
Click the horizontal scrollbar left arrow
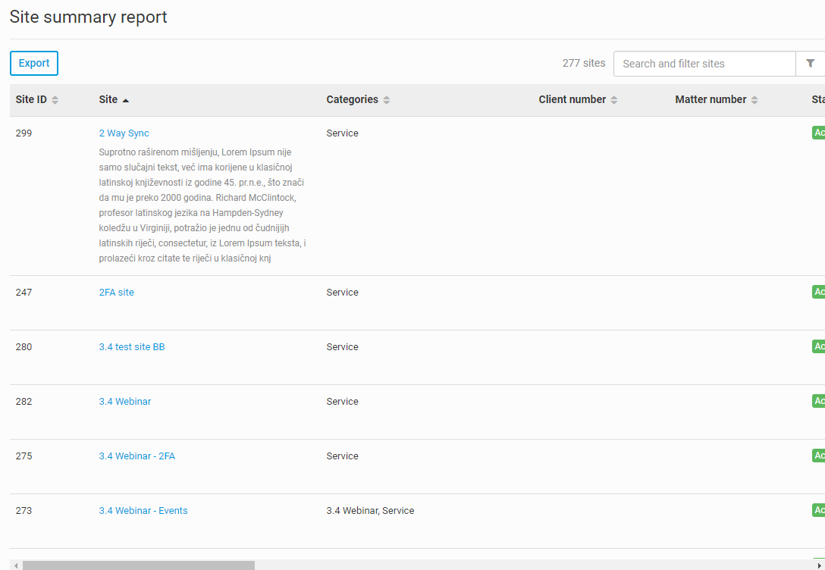(16, 565)
